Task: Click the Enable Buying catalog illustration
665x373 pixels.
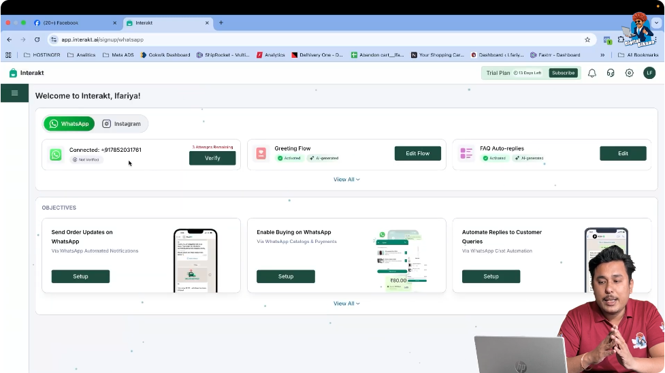Action: click(x=401, y=260)
